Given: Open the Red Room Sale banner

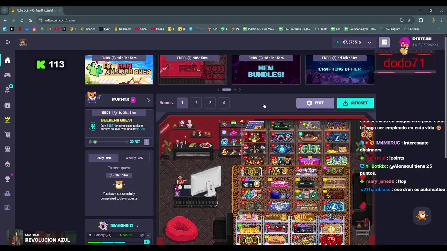Looking at the screenshot, I should (x=192, y=70).
